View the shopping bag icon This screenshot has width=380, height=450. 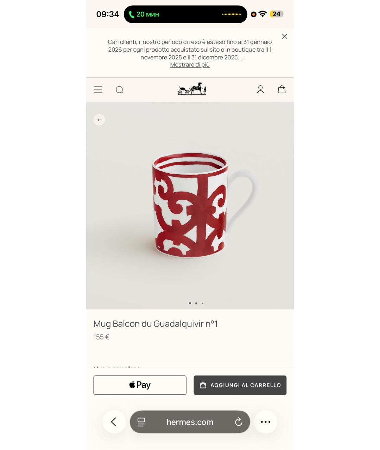(x=282, y=89)
